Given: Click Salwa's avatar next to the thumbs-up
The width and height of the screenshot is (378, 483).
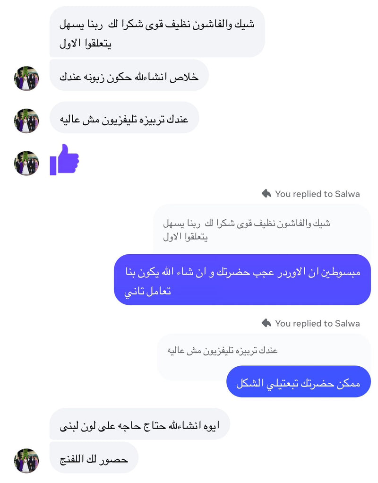Looking at the screenshot, I should pos(26,163).
